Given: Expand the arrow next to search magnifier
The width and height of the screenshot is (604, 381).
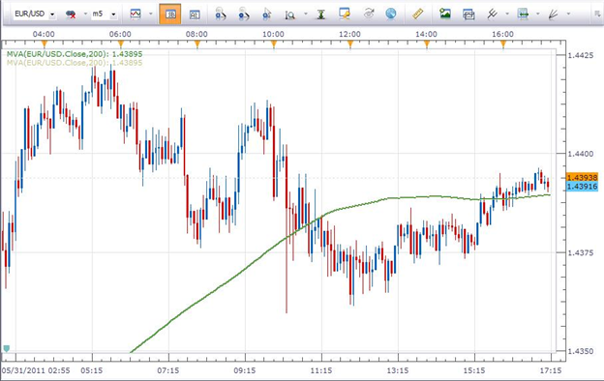Looking at the screenshot, I should tap(306, 15).
